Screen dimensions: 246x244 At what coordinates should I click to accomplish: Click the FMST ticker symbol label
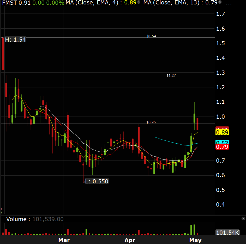[x=9, y=3]
